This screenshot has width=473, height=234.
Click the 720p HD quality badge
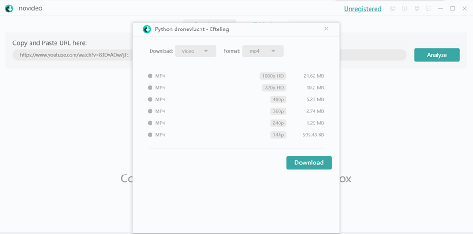[274, 88]
